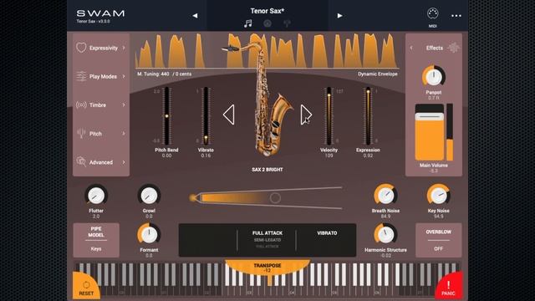Viewport: 535px width, 301px height.
Task: Click the dynamic envelope waveform display
Action: (x=267, y=50)
